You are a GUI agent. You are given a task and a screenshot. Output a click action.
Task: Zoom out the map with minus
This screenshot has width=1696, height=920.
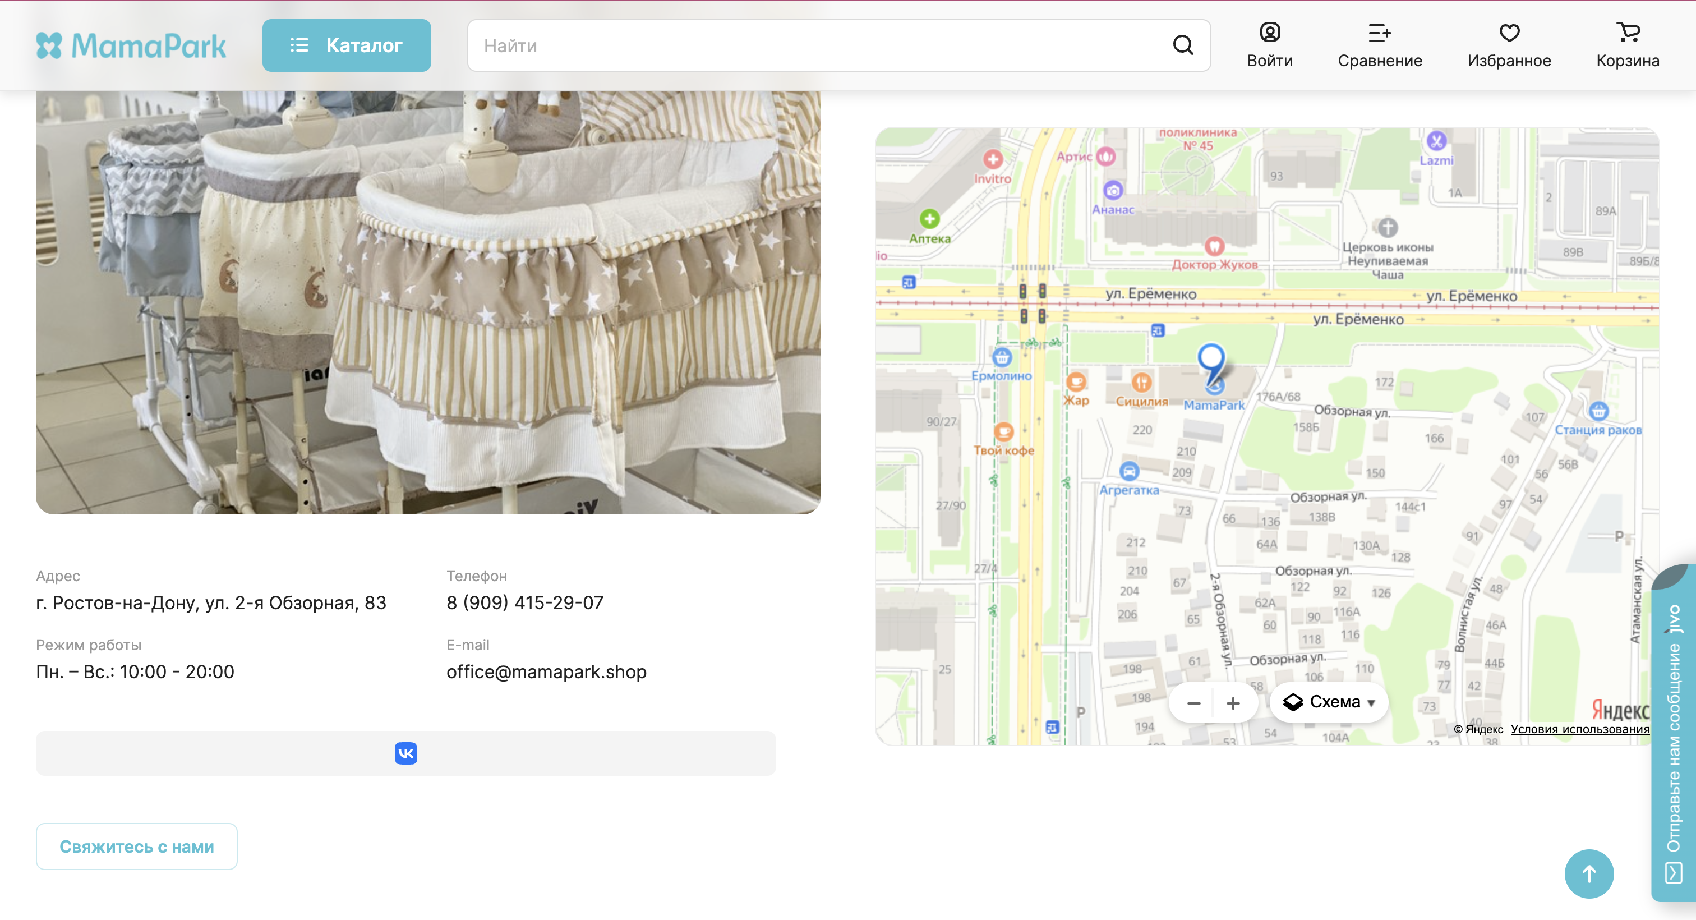point(1193,703)
